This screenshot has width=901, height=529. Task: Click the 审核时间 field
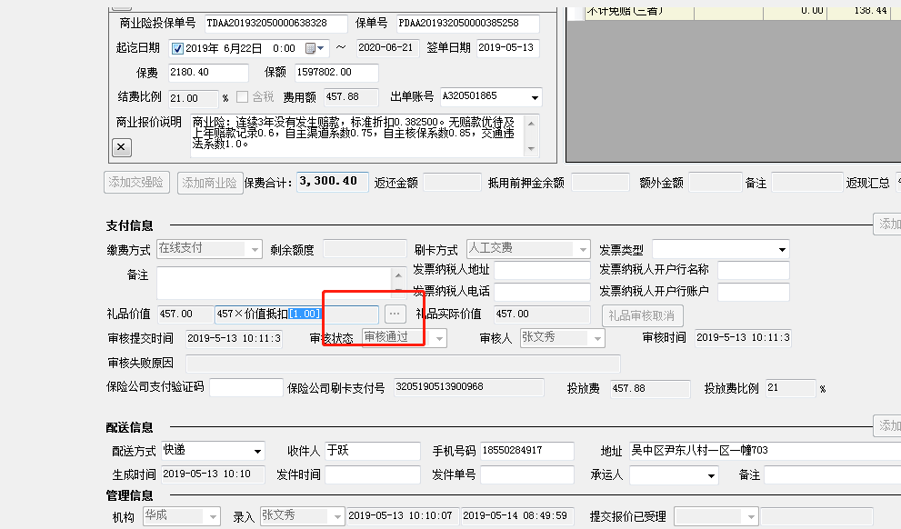pos(743,338)
